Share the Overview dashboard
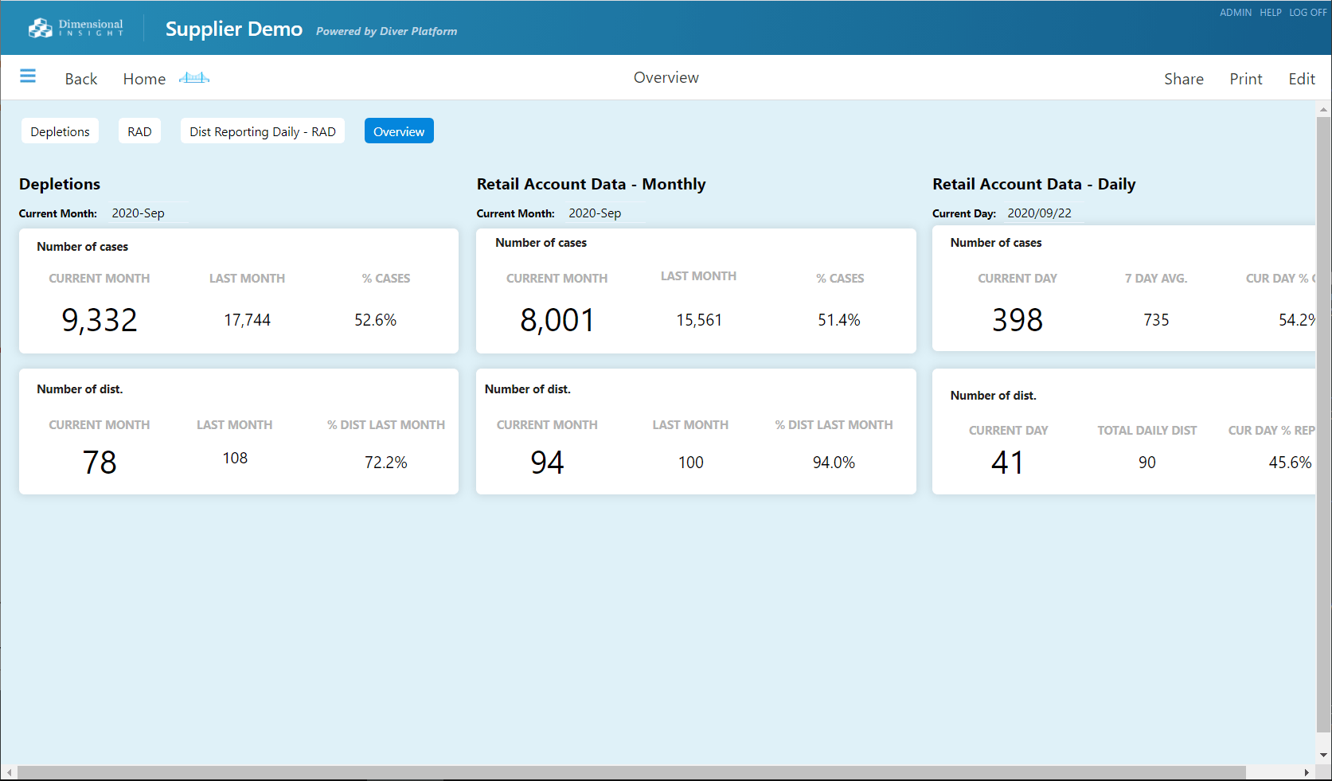Viewport: 1332px width, 781px height. pyautogui.click(x=1183, y=79)
